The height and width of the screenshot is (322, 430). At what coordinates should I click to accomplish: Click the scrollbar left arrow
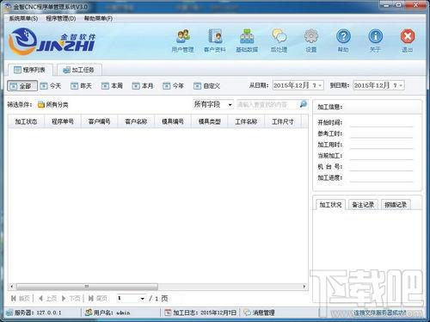pos(12,287)
